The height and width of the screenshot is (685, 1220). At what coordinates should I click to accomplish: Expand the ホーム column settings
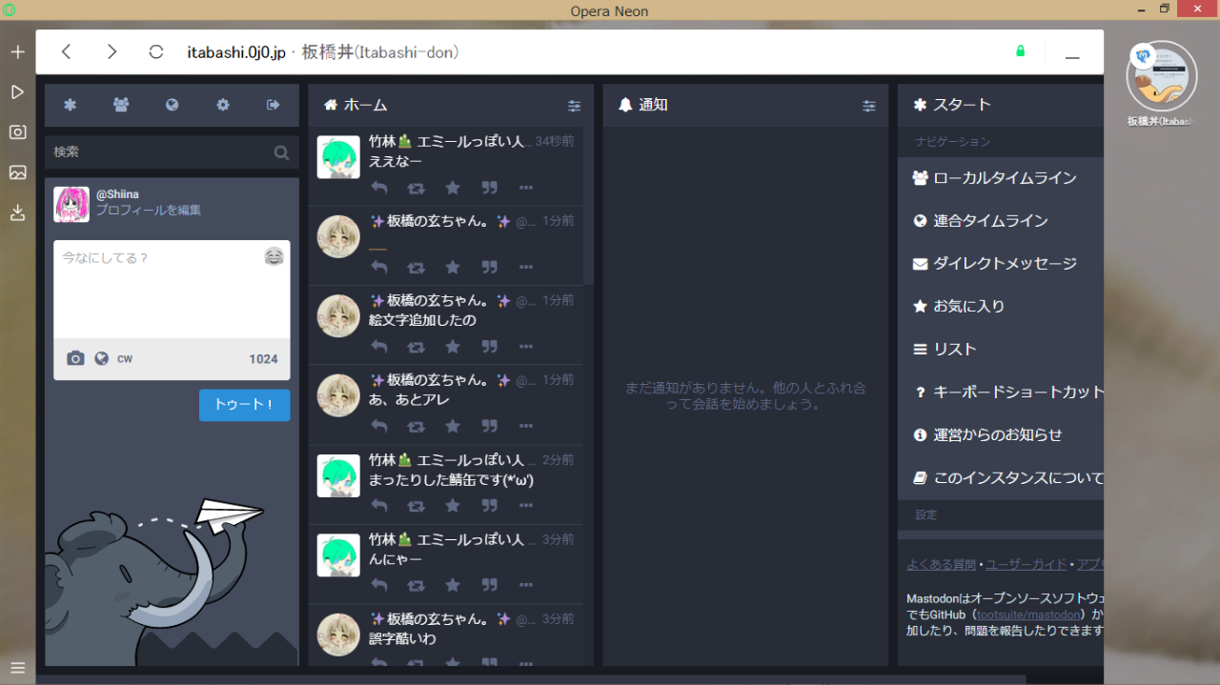(x=574, y=106)
